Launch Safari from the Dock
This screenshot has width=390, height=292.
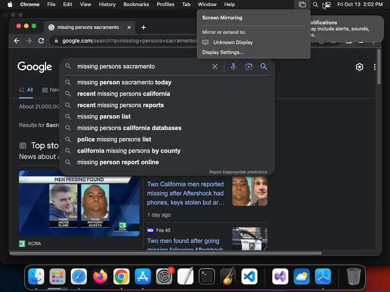(79, 276)
